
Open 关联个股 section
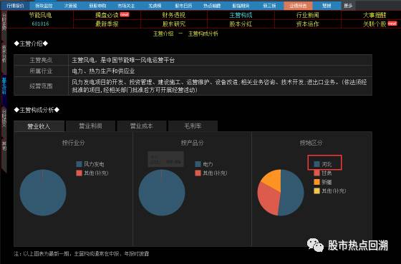pos(375,24)
